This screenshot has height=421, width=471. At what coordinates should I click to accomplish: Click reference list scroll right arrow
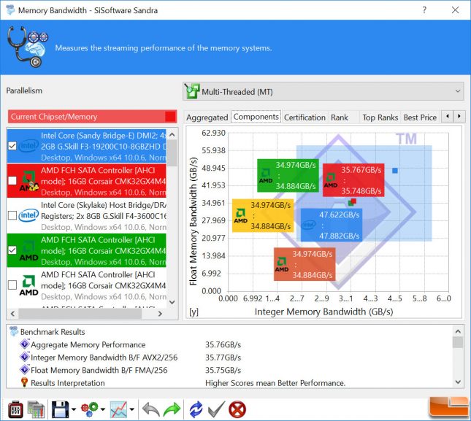(160, 314)
